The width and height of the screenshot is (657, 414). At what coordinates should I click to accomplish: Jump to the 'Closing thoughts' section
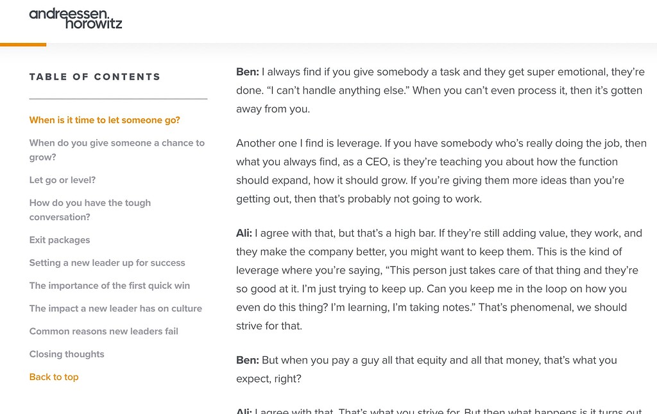(66, 354)
